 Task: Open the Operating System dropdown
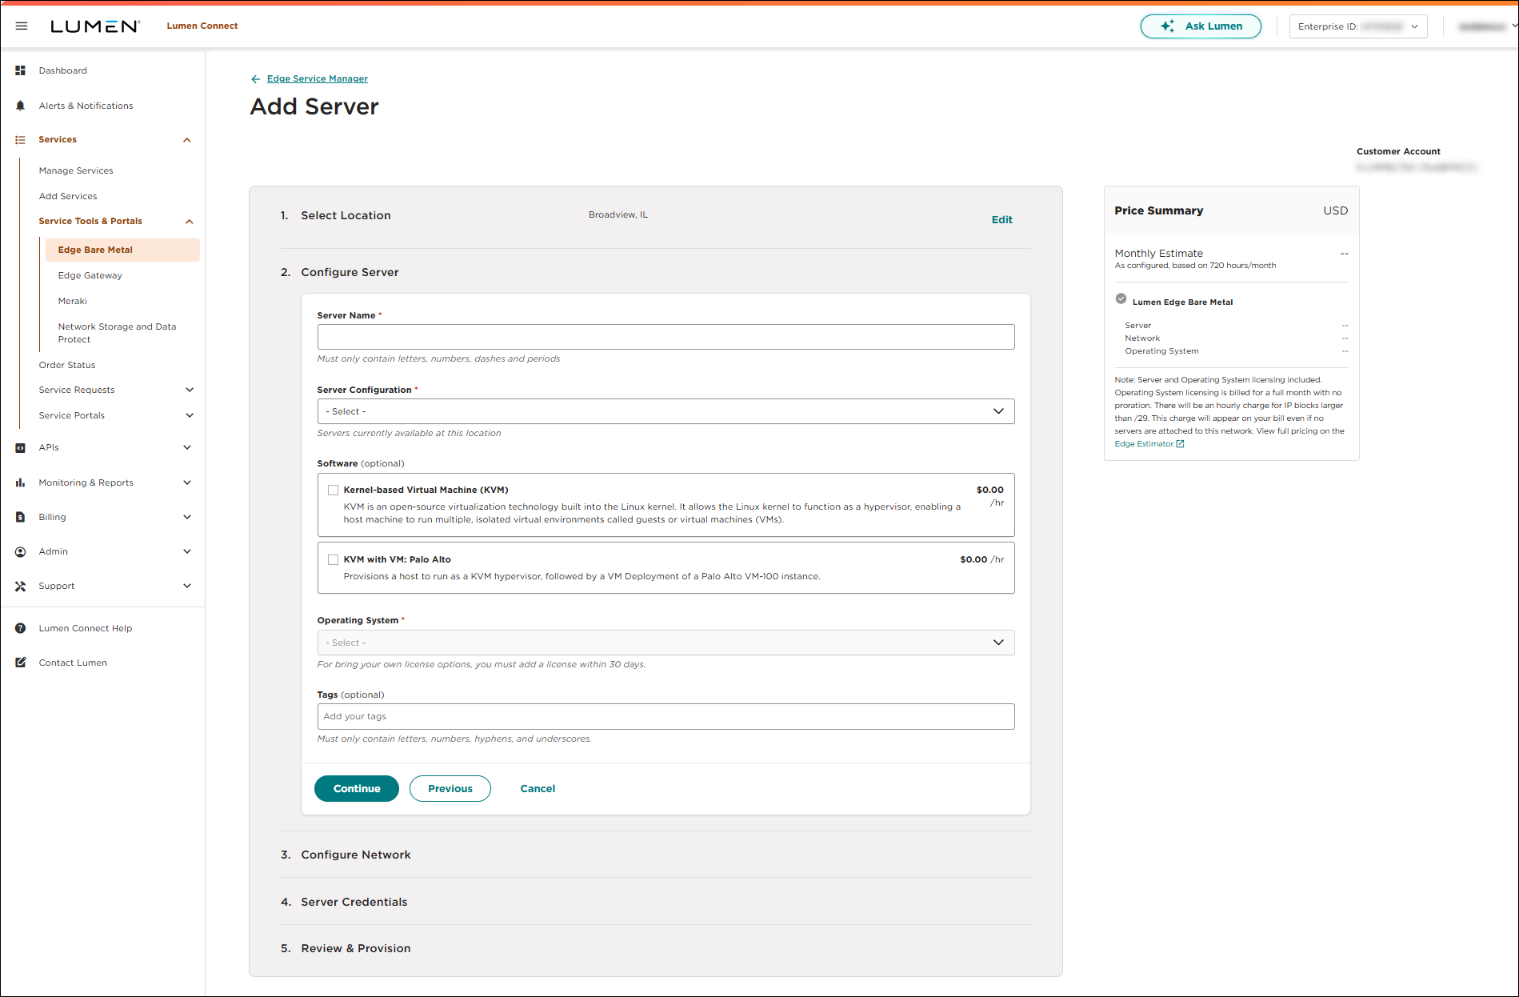coord(666,643)
